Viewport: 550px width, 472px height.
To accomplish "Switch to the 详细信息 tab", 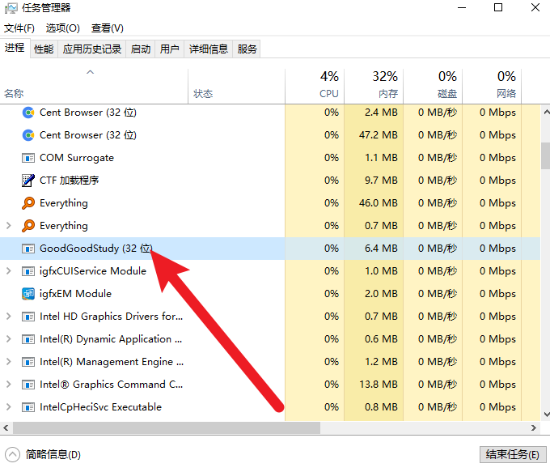I will pyautogui.click(x=209, y=49).
